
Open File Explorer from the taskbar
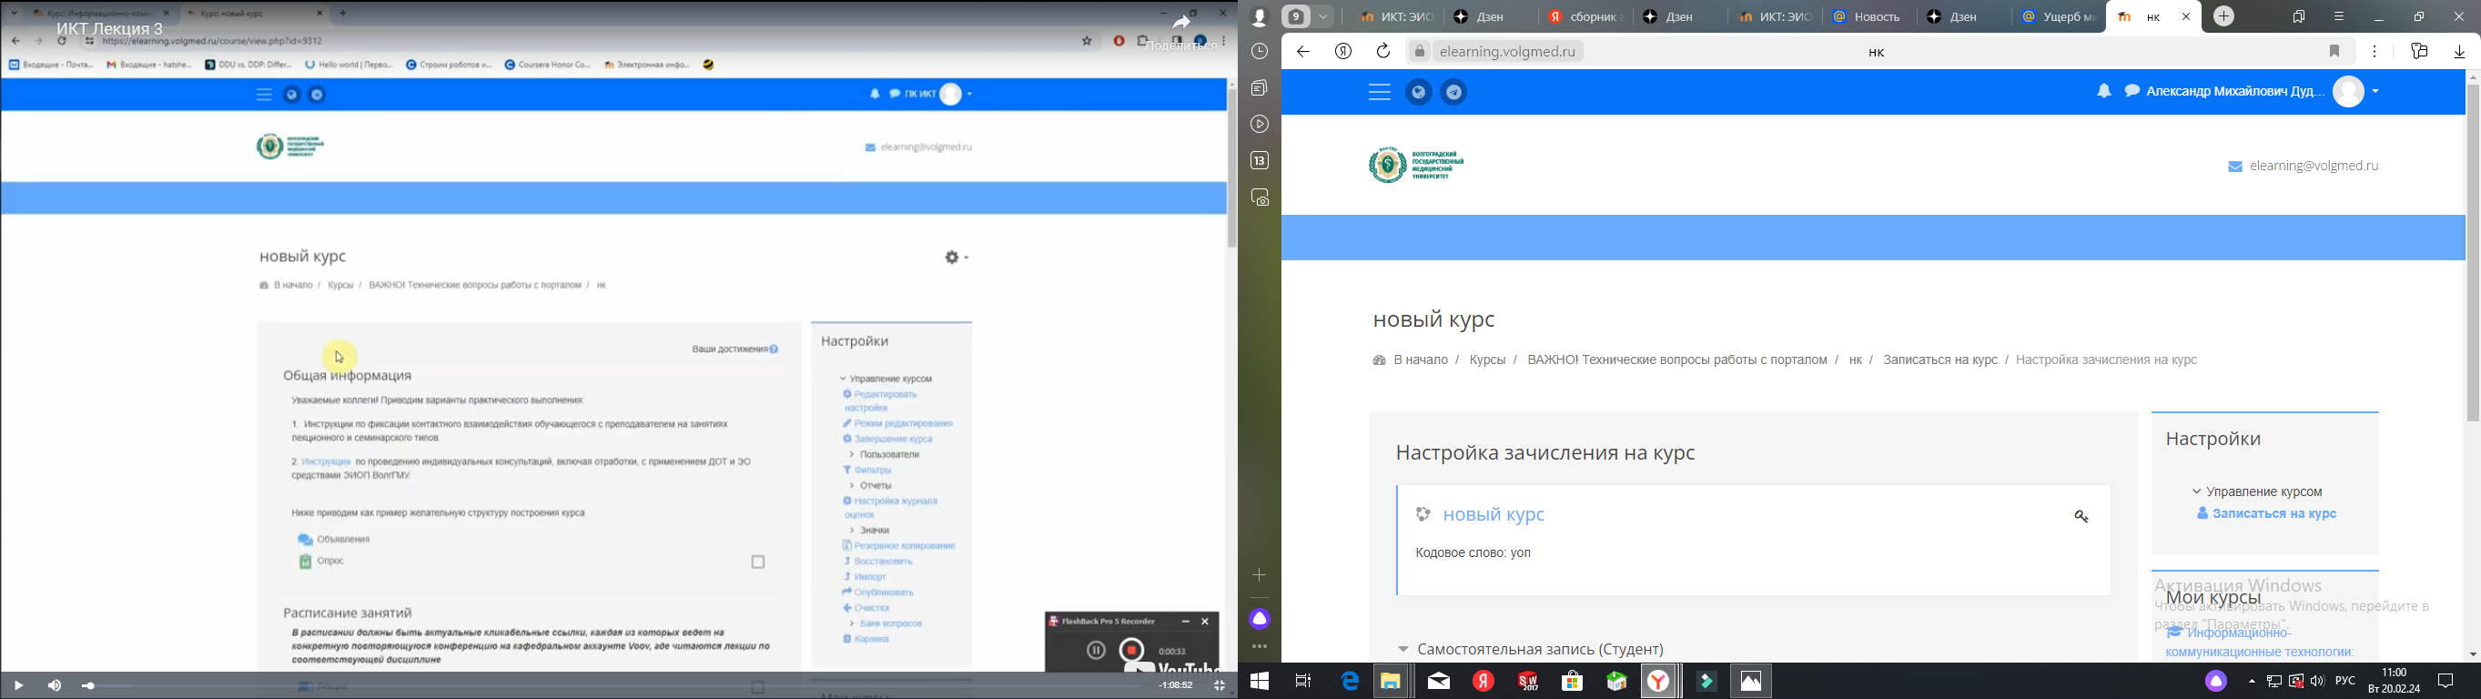click(1391, 682)
